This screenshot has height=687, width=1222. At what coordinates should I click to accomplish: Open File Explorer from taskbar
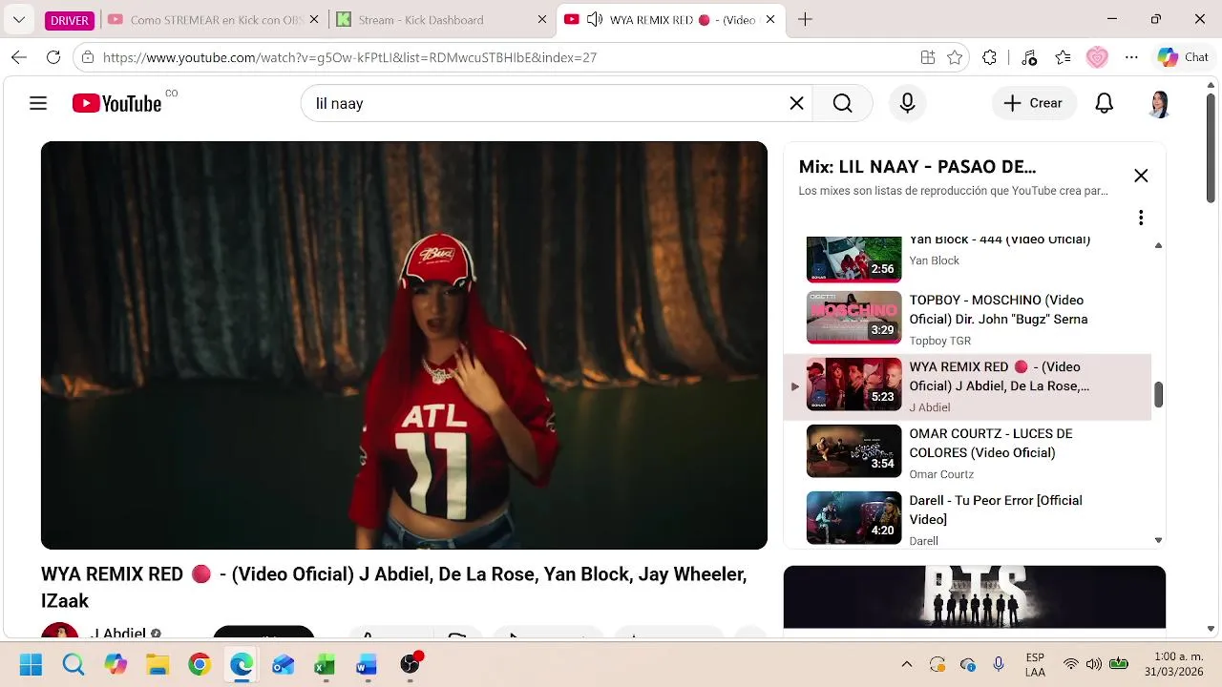(158, 664)
